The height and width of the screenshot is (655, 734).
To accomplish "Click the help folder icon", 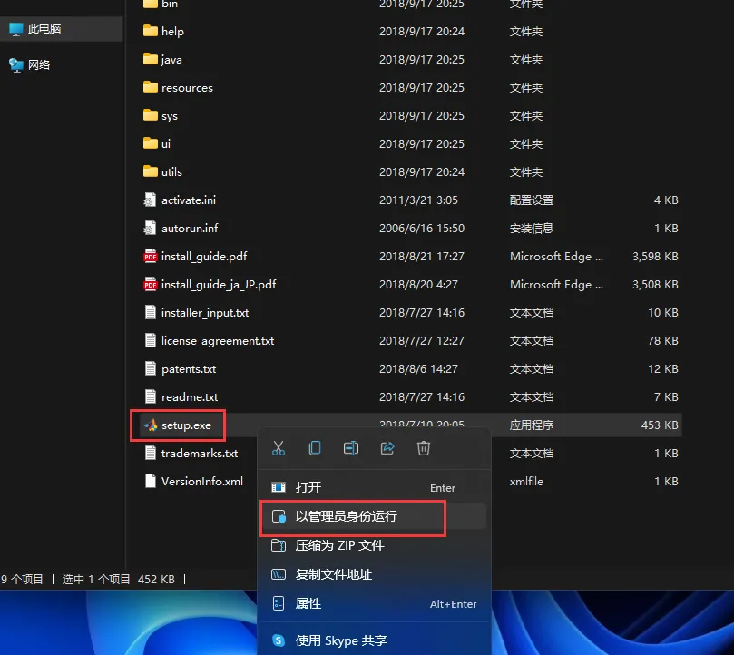I will [151, 31].
